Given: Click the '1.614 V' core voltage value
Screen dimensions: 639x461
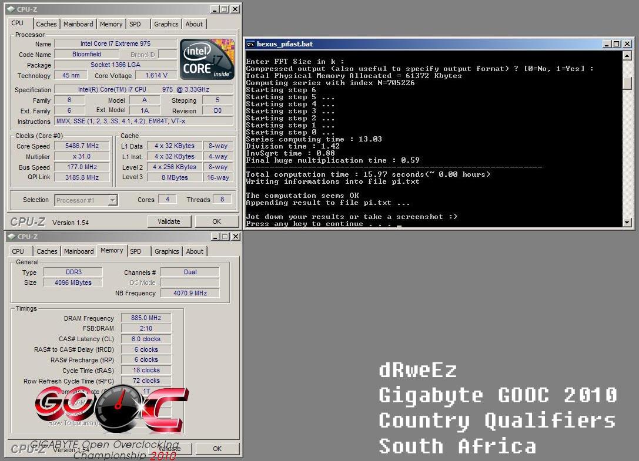Looking at the screenshot, I should click(x=156, y=75).
